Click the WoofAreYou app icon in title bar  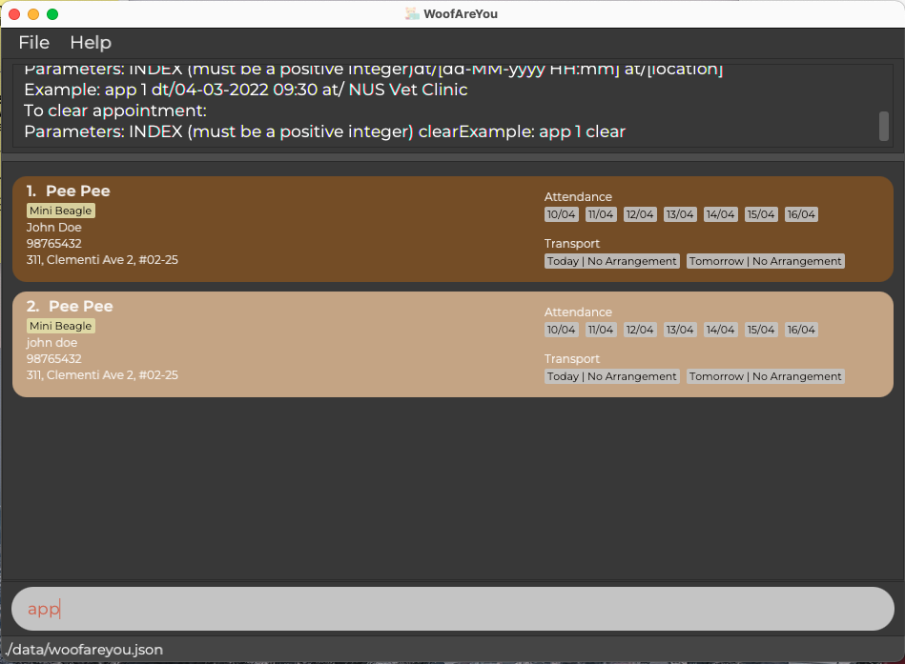tap(412, 14)
